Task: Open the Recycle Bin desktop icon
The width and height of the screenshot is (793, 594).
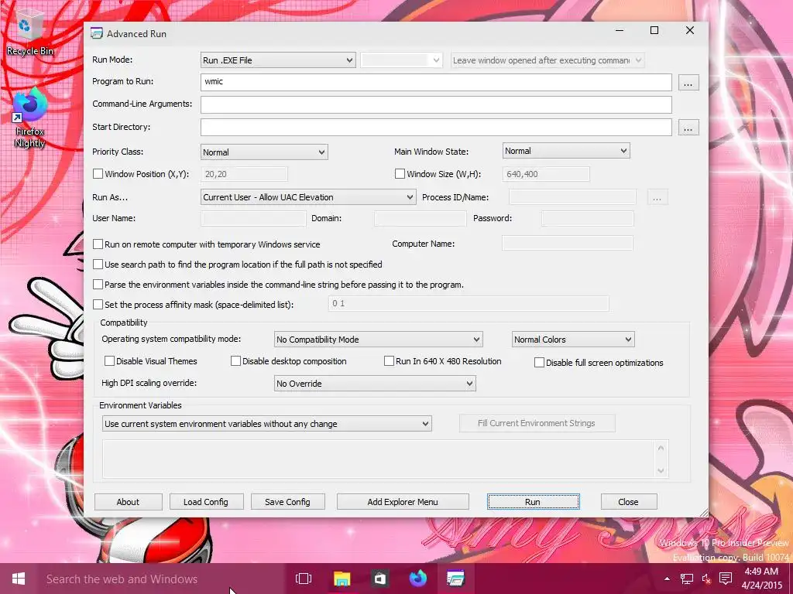Action: click(x=29, y=33)
